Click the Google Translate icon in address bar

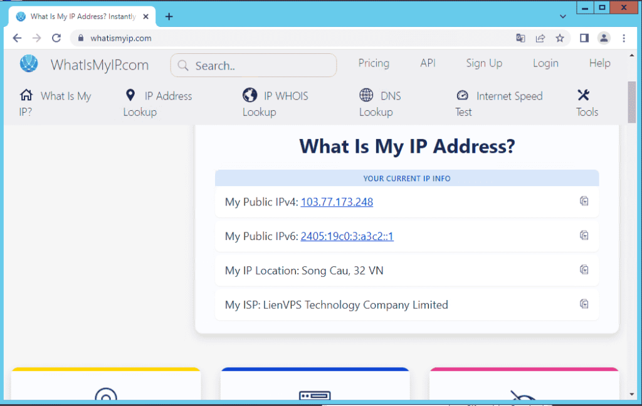pyautogui.click(x=520, y=38)
